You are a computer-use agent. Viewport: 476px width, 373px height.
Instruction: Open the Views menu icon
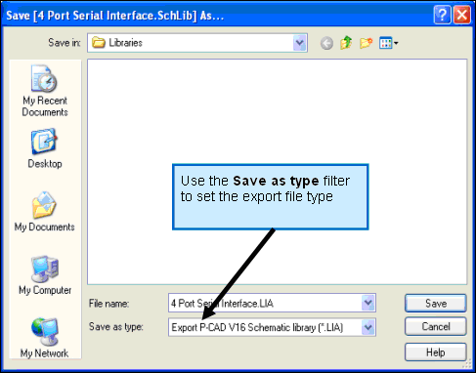(x=388, y=43)
